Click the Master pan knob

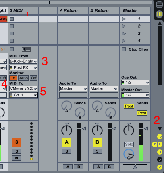(x=129, y=130)
